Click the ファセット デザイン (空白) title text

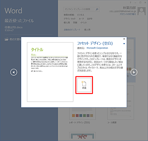(x=95, y=43)
